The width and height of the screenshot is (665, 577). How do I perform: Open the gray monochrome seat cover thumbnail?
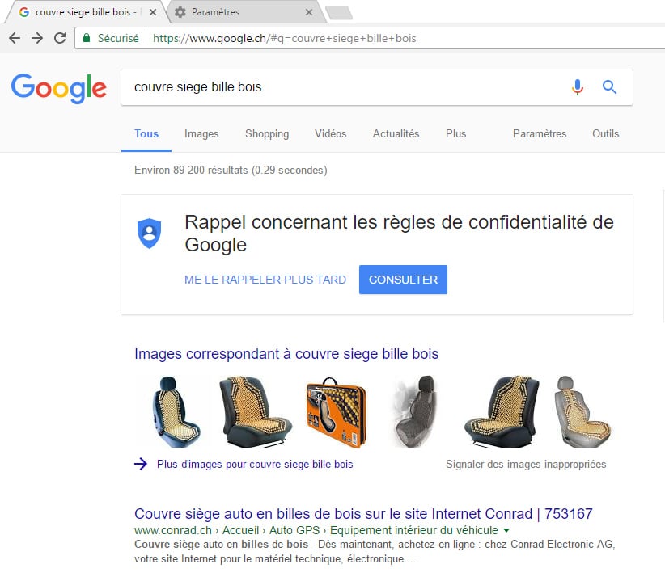tap(415, 412)
